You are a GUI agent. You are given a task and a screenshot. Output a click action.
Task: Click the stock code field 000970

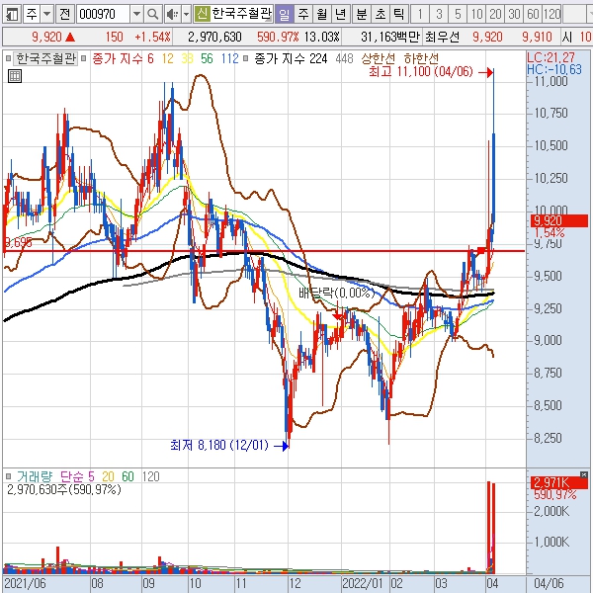(104, 15)
